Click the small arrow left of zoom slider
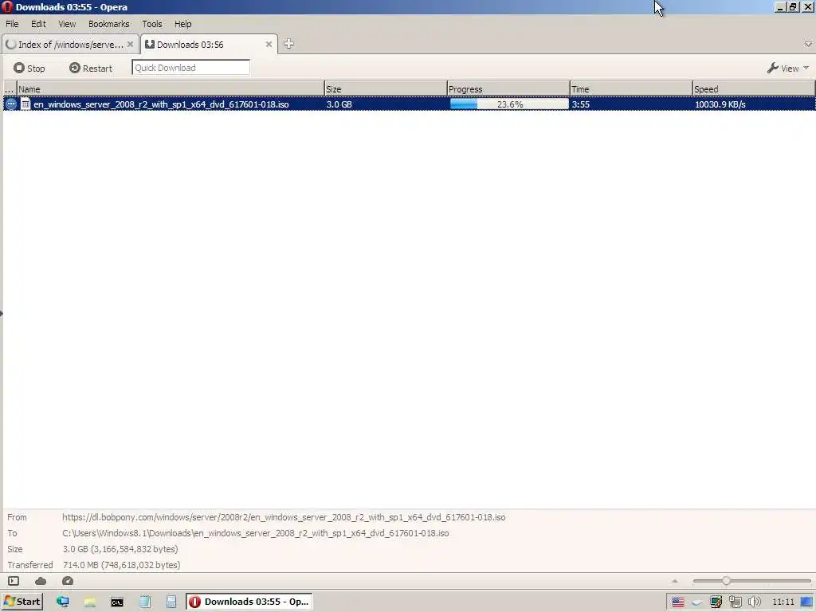816x612 pixels. pyautogui.click(x=675, y=581)
